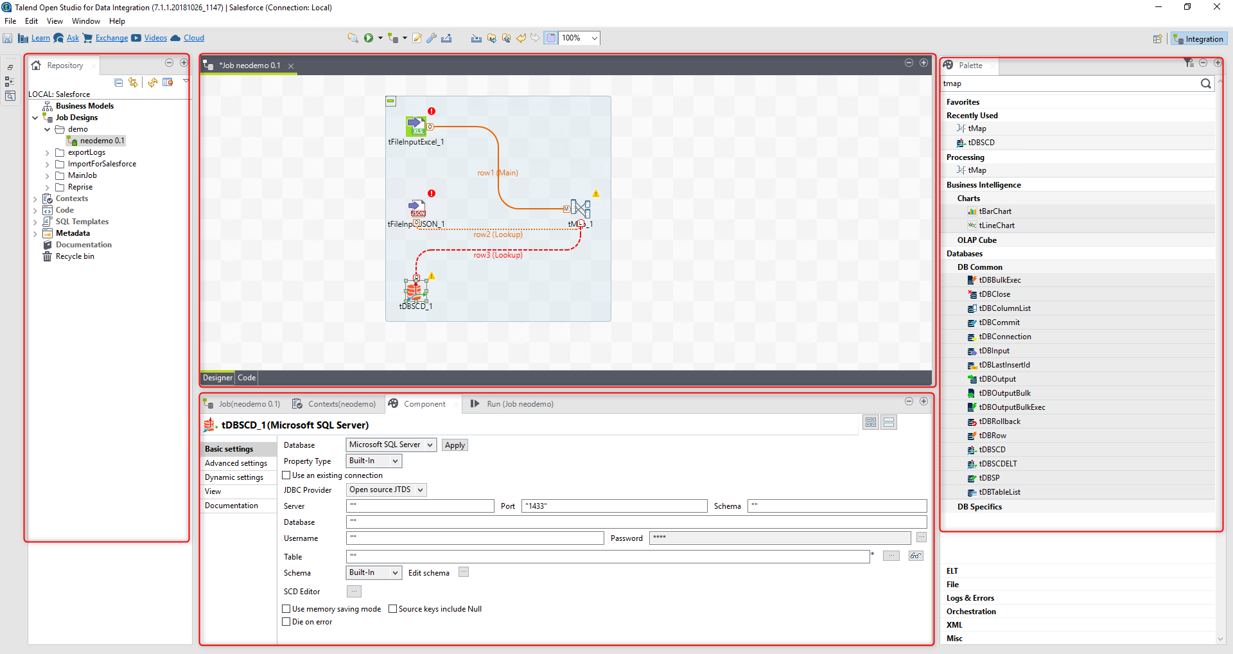Enable Use memory saving mode checkbox
The width and height of the screenshot is (1233, 654).
click(286, 609)
